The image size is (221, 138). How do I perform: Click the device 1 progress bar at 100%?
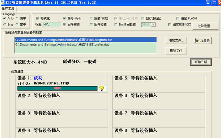pos(57,88)
